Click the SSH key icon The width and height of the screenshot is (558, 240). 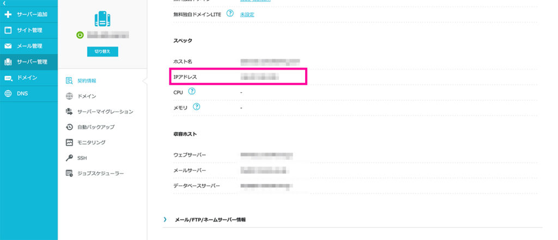[x=69, y=158]
